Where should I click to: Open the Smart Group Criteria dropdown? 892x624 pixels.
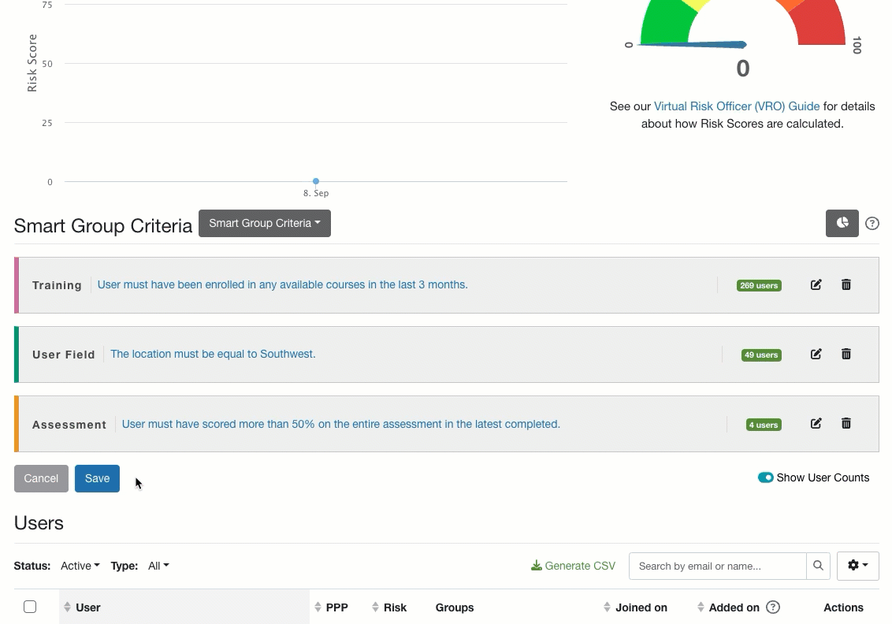coord(264,223)
